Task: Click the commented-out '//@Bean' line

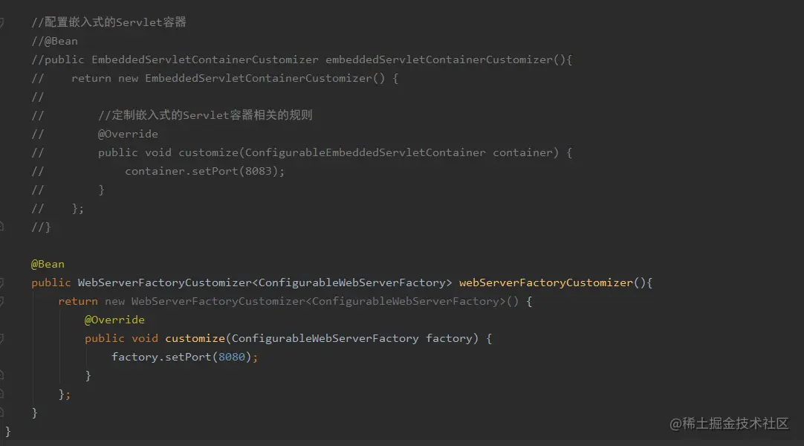Action: pyautogui.click(x=54, y=41)
